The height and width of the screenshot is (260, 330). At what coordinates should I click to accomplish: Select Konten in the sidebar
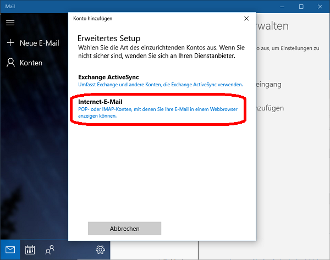pyautogui.click(x=31, y=63)
